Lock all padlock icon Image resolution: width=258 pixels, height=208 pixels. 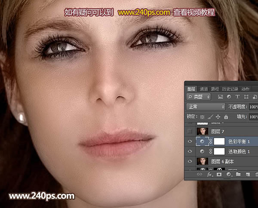(x=226, y=117)
